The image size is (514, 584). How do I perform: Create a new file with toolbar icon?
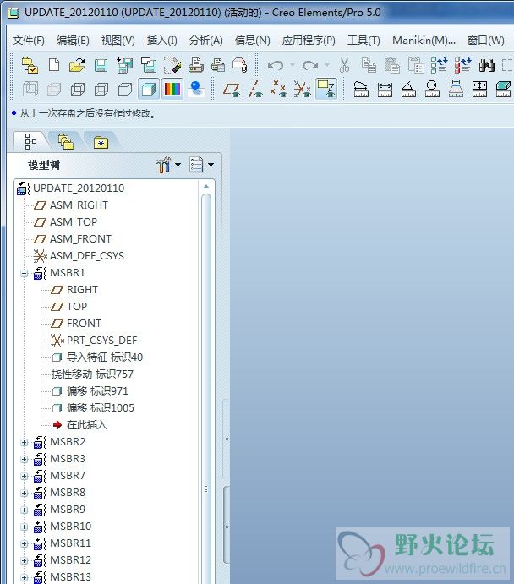click(x=54, y=65)
